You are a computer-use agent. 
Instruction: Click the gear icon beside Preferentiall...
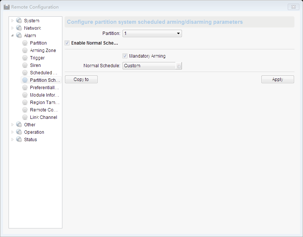point(25,87)
